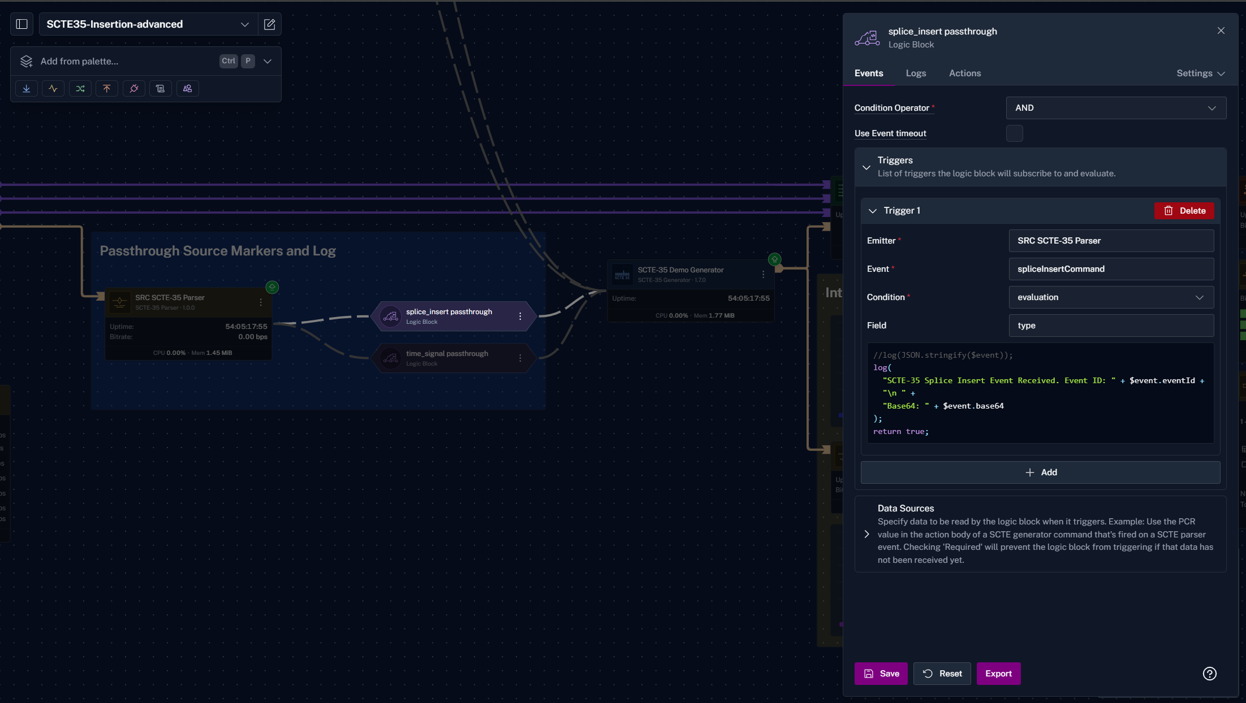The height and width of the screenshot is (703, 1246).
Task: Add a new trigger
Action: point(1040,472)
